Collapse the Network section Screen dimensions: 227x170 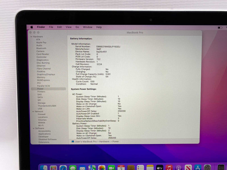coord(33,112)
